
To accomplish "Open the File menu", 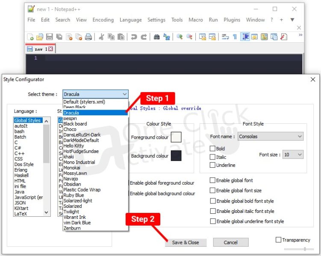I will coord(31,20).
